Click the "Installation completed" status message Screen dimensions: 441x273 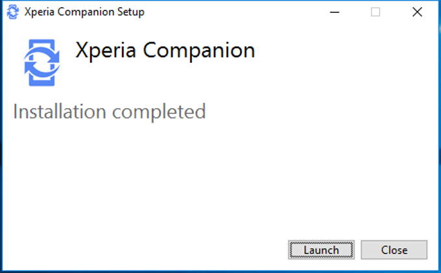pyautogui.click(x=109, y=112)
